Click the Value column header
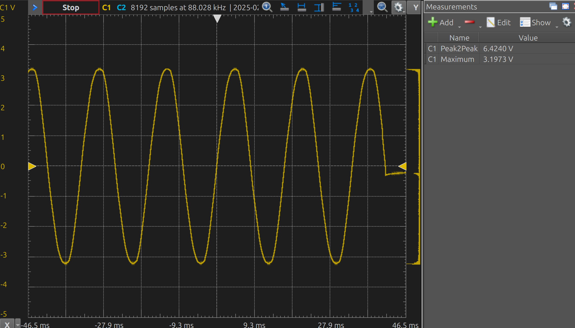Image resolution: width=575 pixels, height=328 pixels. 528,38
